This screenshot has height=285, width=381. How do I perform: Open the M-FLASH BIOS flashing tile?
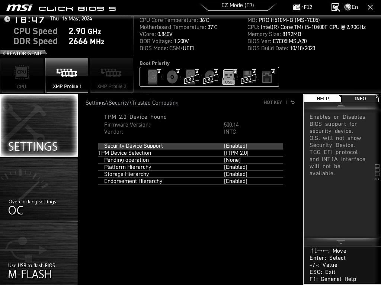[x=39, y=253]
